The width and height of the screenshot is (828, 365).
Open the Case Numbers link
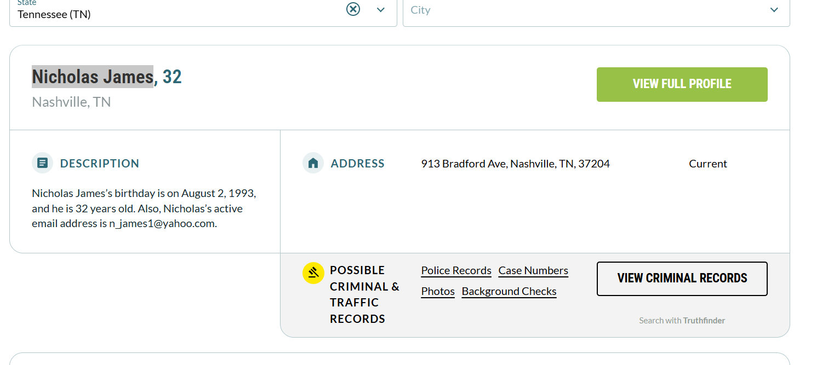point(533,270)
